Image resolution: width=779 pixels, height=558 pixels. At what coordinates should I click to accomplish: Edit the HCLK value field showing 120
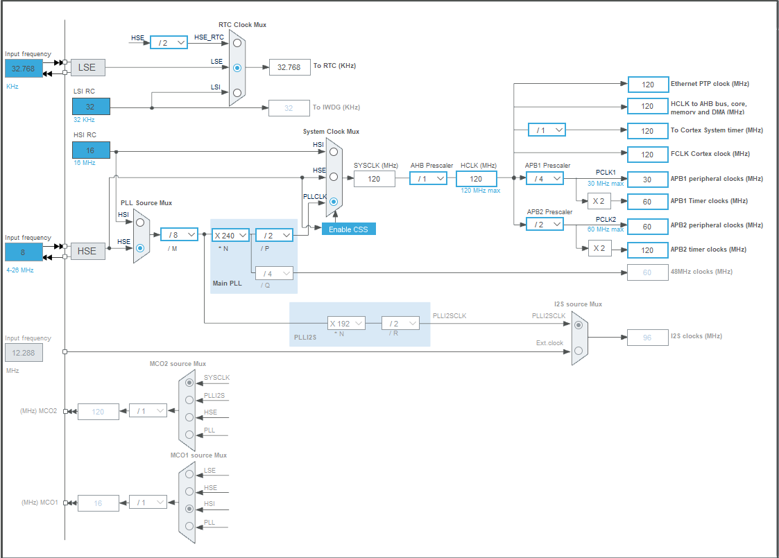[477, 179]
